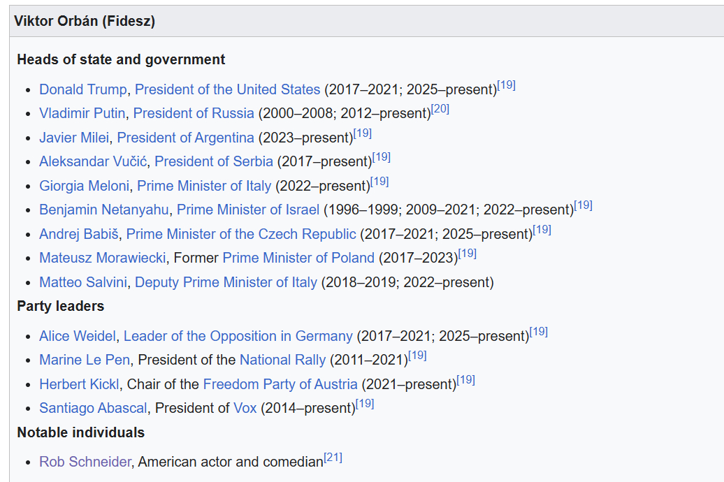Go to the Giorgia Meloni page
Image resolution: width=724 pixels, height=482 pixels.
[85, 186]
